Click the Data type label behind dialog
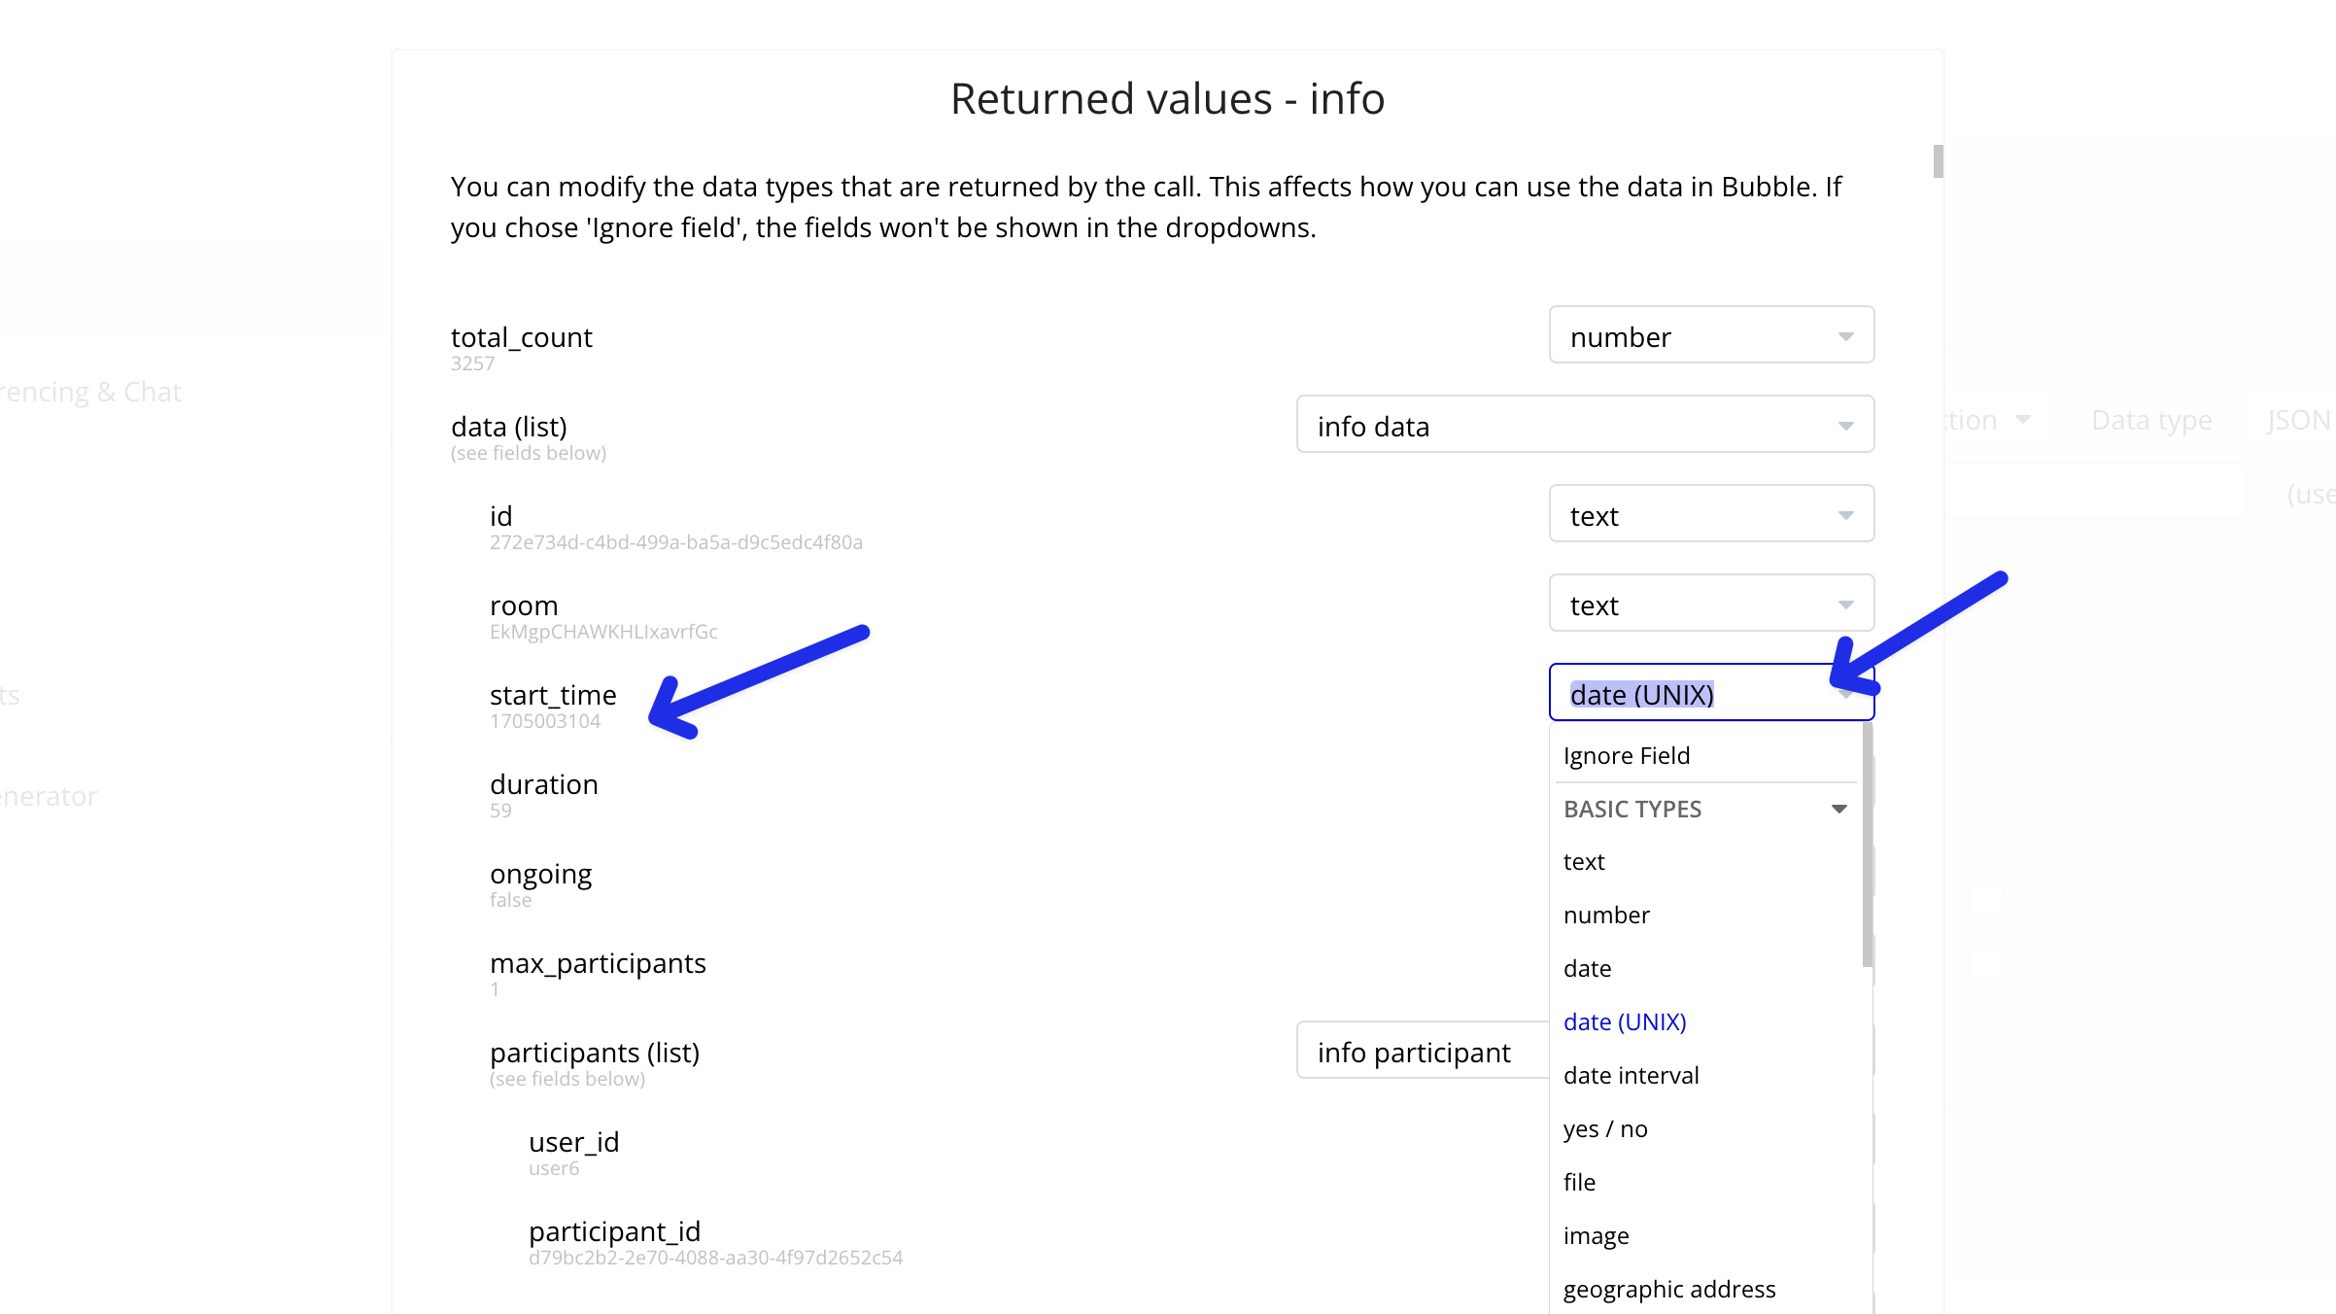Screen dimensions: 2336x1314 2151,420
